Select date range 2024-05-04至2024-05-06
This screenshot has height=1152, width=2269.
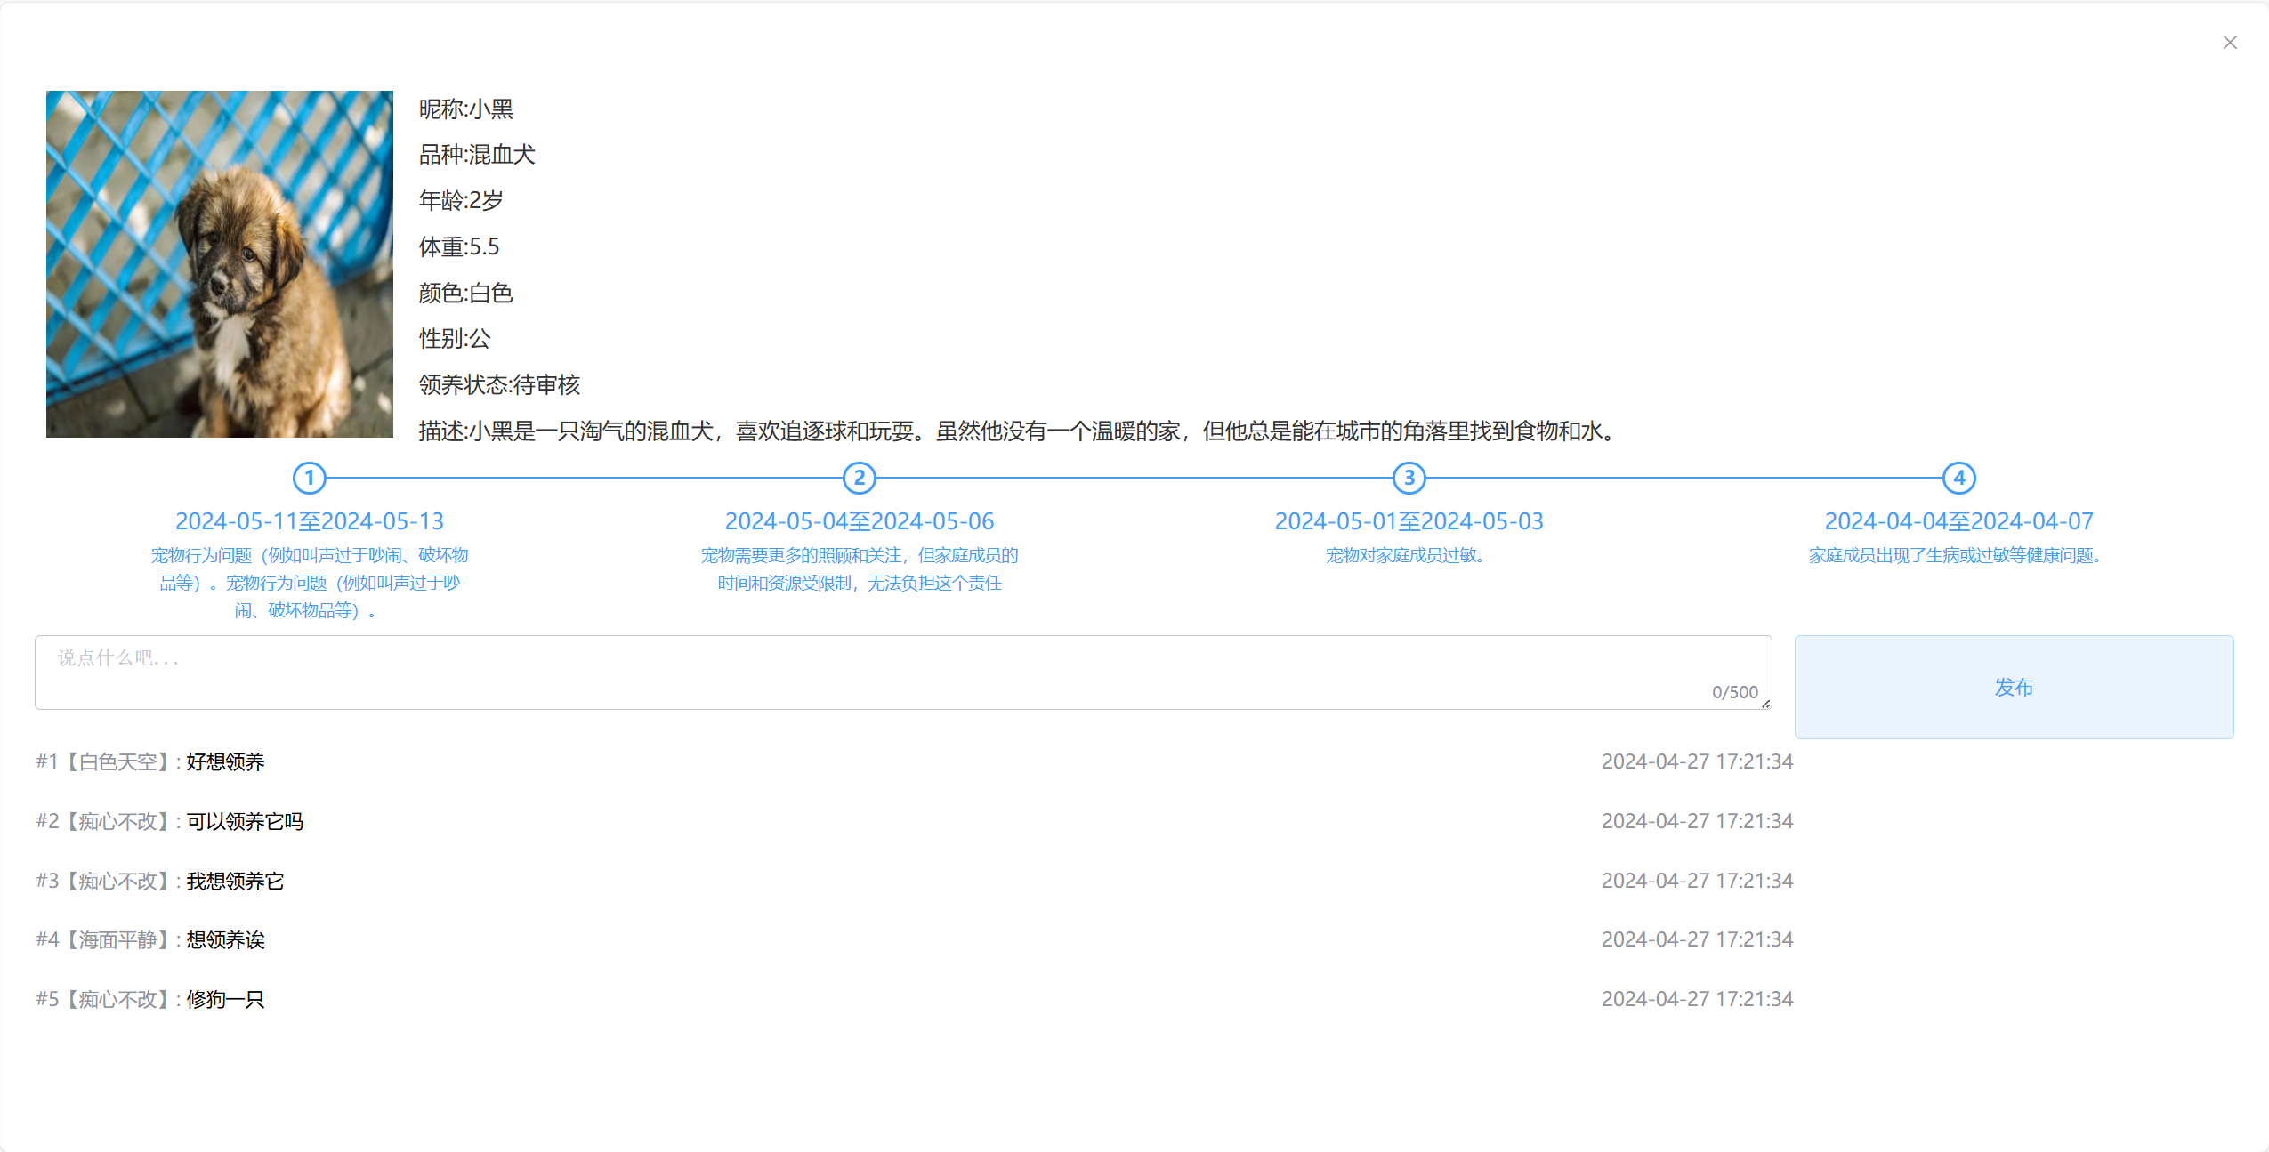[860, 521]
